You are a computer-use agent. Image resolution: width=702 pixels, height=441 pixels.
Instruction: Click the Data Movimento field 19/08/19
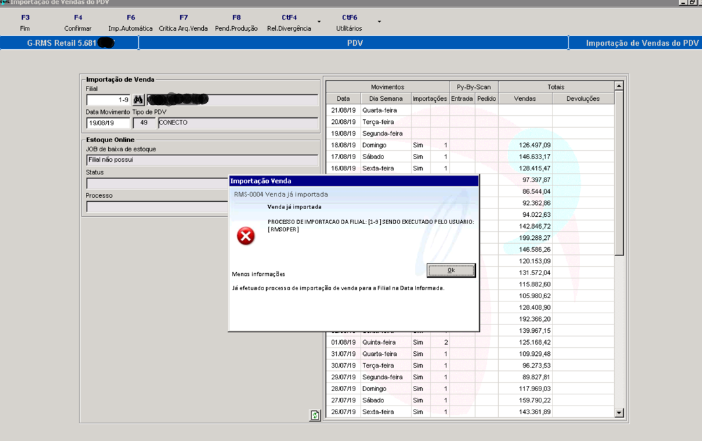click(108, 123)
